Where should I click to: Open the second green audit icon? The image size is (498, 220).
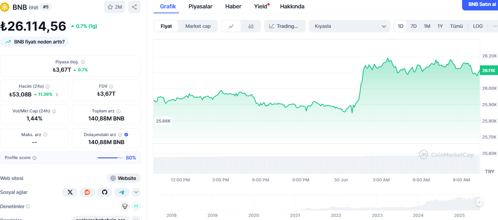[x=136, y=206]
